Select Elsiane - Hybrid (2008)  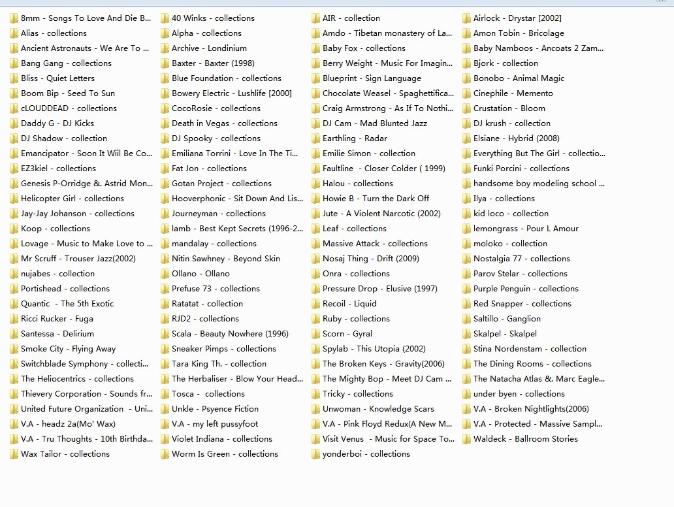tap(517, 139)
